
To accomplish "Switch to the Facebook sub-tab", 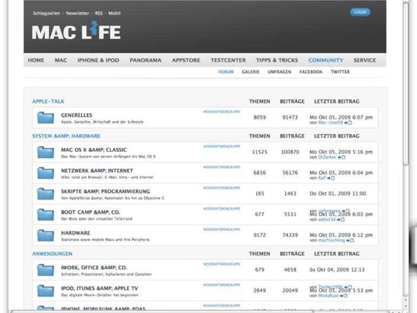I will coord(311,72).
